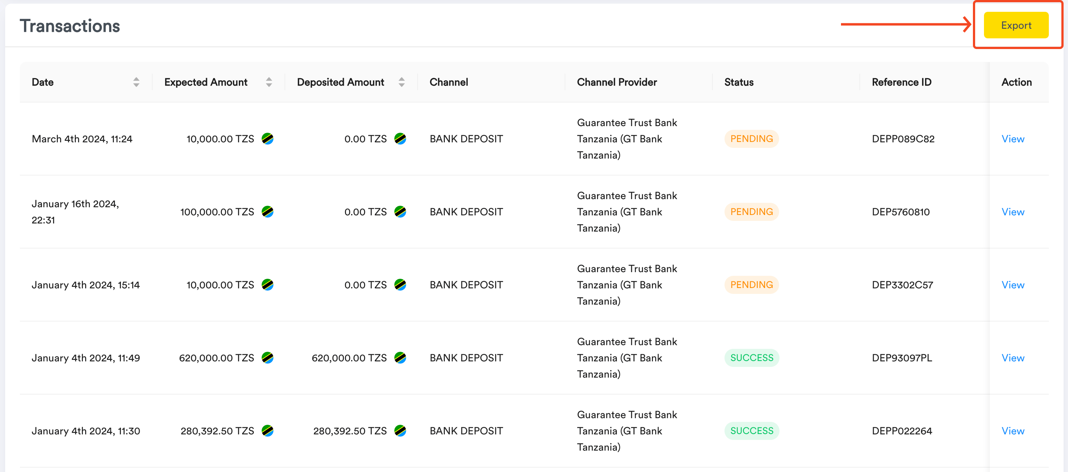Click date January 4th 2024, 15:14
This screenshot has height=472, width=1068.
tap(86, 285)
